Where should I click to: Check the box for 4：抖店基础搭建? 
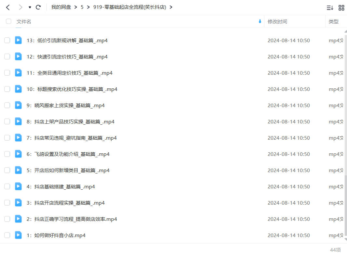(x=7, y=186)
